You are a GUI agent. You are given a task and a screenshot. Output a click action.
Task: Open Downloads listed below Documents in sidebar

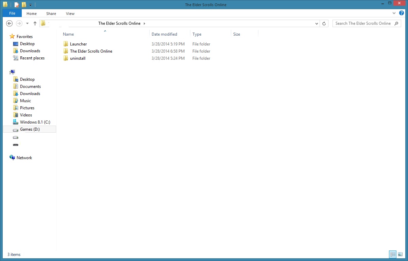pos(30,94)
